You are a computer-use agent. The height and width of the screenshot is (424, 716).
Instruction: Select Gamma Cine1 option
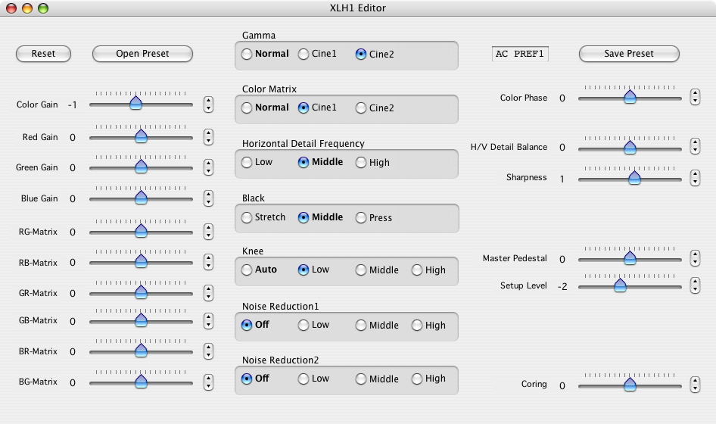304,54
